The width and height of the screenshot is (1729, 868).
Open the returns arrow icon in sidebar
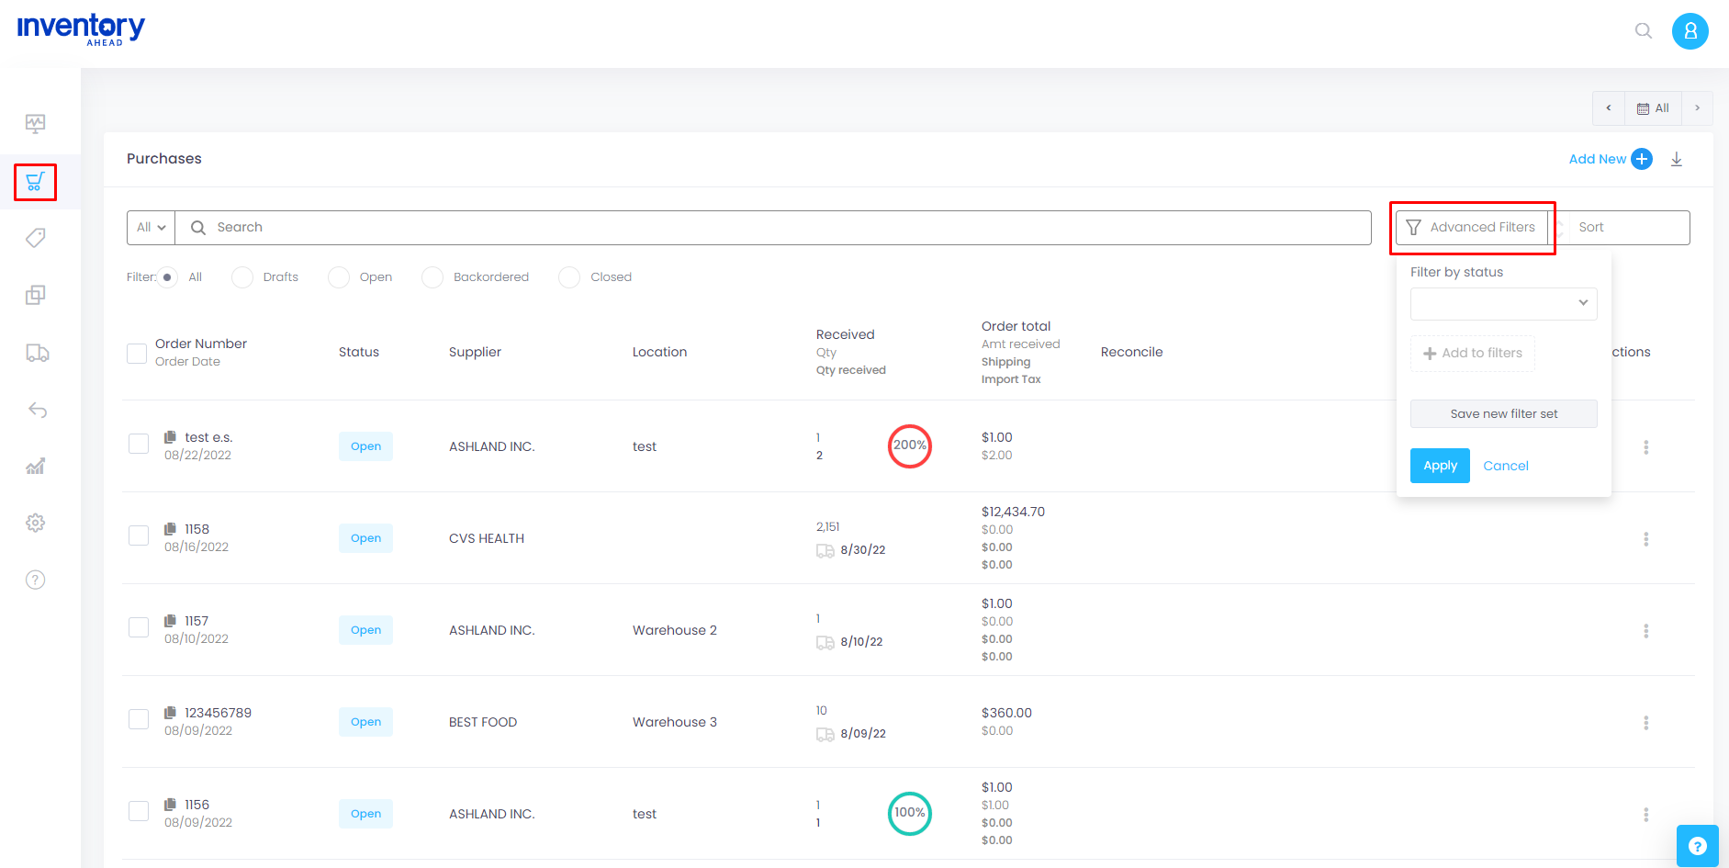[37, 410]
